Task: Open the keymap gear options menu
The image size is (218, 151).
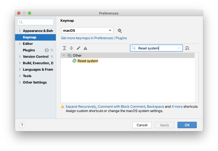Action: (119, 30)
